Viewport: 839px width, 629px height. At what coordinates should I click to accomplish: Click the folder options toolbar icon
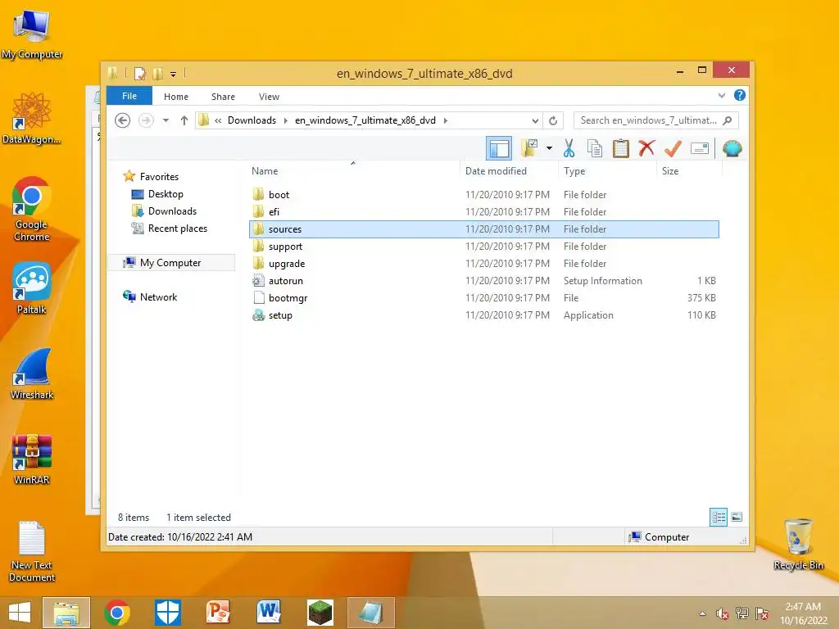pyautogui.click(x=529, y=148)
